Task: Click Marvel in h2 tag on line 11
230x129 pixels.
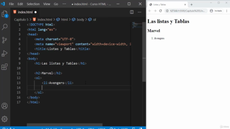Action: click(x=47, y=73)
